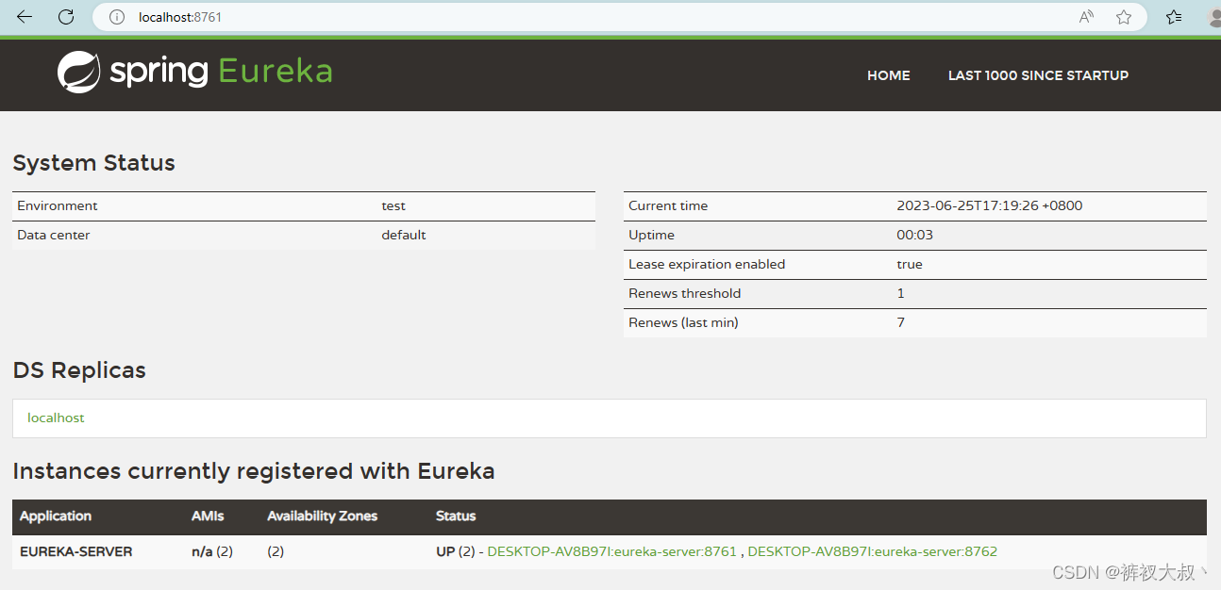Follow the localhost DS replica link

tap(56, 418)
